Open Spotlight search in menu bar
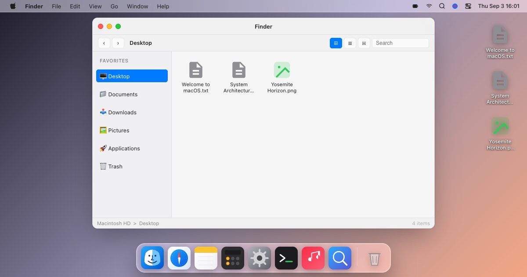 442,6
